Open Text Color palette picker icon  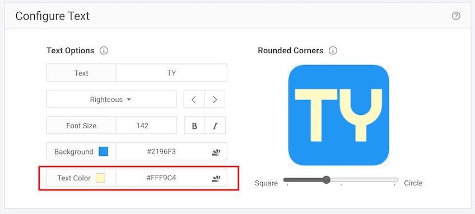point(216,178)
